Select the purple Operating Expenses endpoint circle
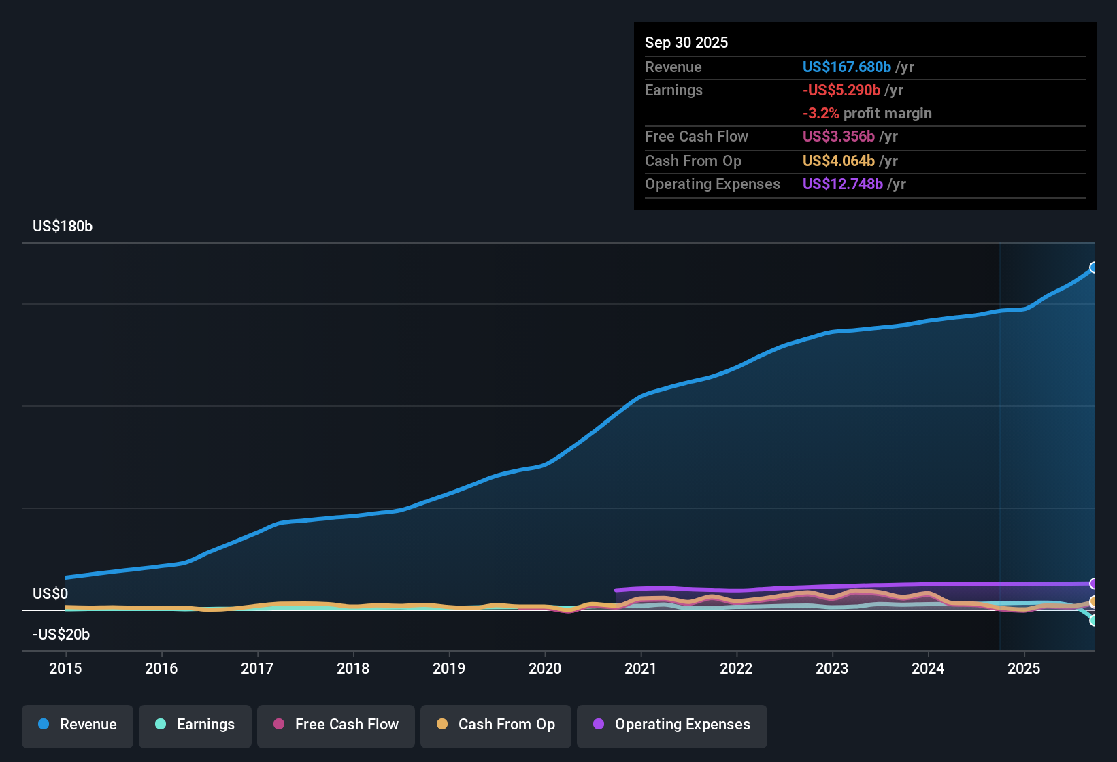This screenshot has width=1117, height=762. click(1095, 584)
